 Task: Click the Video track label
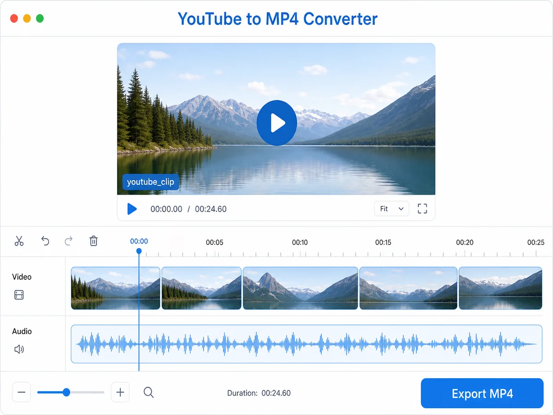pos(22,277)
